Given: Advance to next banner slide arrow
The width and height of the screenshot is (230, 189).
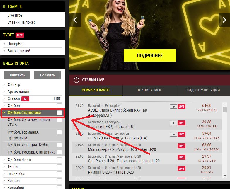Looking at the screenshot, I should point(224,20).
